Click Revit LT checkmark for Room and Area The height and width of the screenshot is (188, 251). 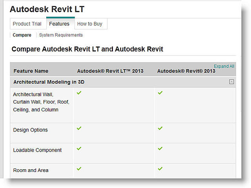click(79, 169)
